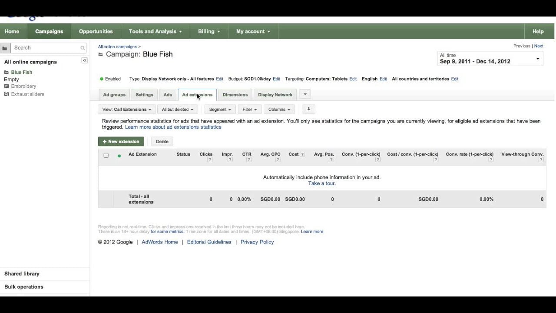
Task: Click the green Enabled status indicator
Action: pyautogui.click(x=102, y=79)
